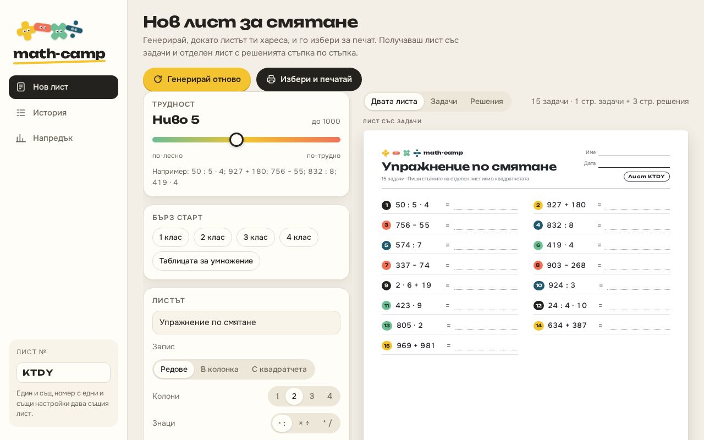Image resolution: width=704 pixels, height=440 pixels.
Task: Click the document icon beside Нов лист
Action: click(x=21, y=87)
